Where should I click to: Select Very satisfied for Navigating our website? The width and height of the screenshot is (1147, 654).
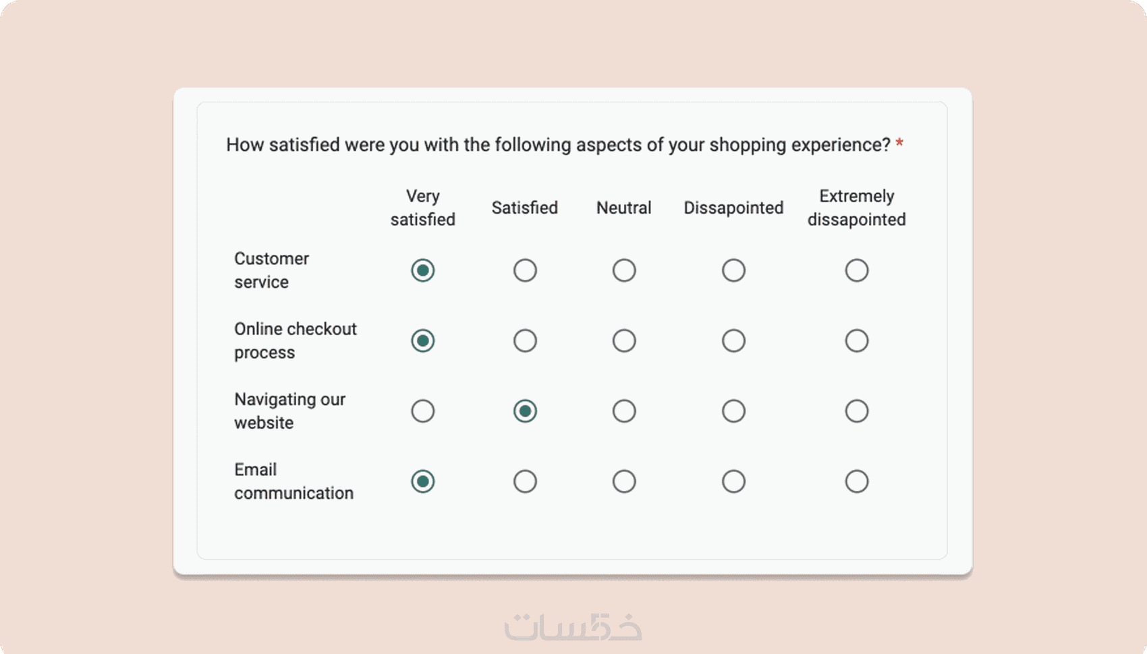click(x=423, y=411)
